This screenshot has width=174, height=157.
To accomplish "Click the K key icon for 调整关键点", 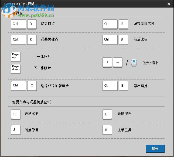I will (x=32, y=40).
